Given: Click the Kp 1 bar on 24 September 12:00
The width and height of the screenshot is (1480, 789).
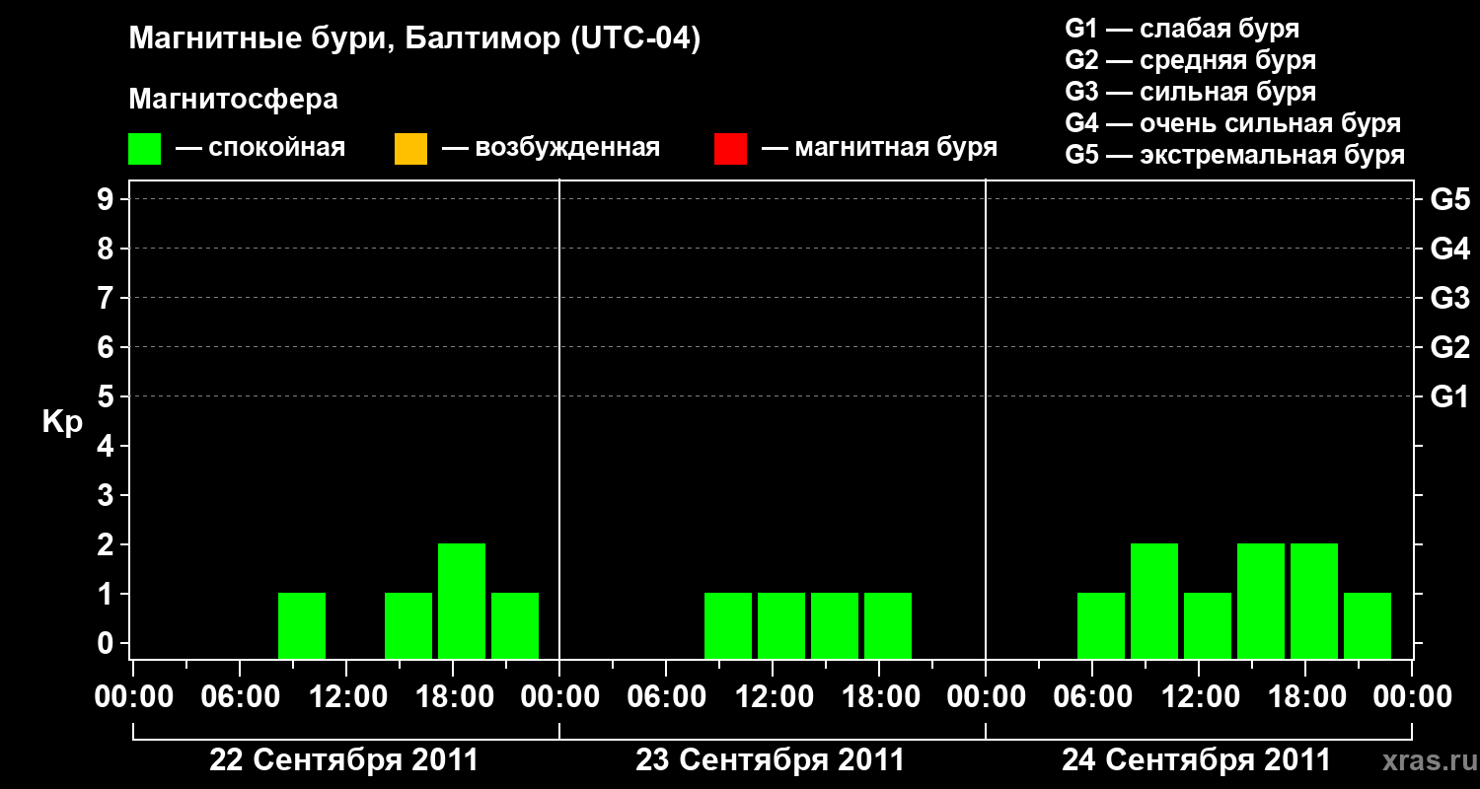Looking at the screenshot, I should pos(1208,625).
